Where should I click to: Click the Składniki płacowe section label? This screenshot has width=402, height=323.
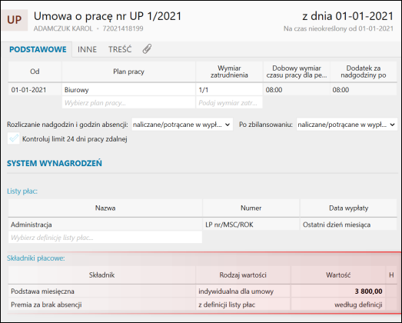point(36,258)
